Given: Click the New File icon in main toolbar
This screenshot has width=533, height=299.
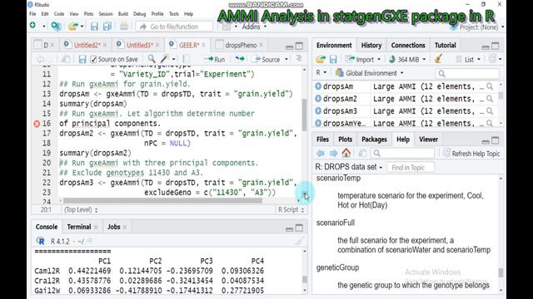Looking at the screenshot, I should click(33, 26).
